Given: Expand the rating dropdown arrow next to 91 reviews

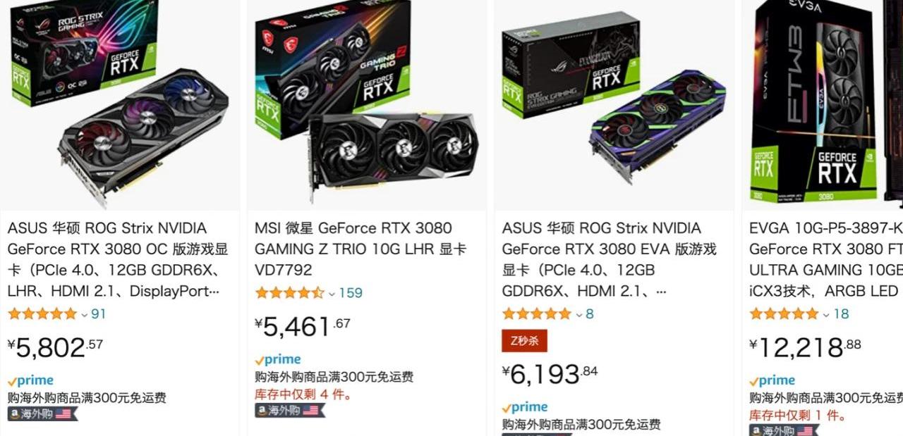Looking at the screenshot, I should click(85, 314).
